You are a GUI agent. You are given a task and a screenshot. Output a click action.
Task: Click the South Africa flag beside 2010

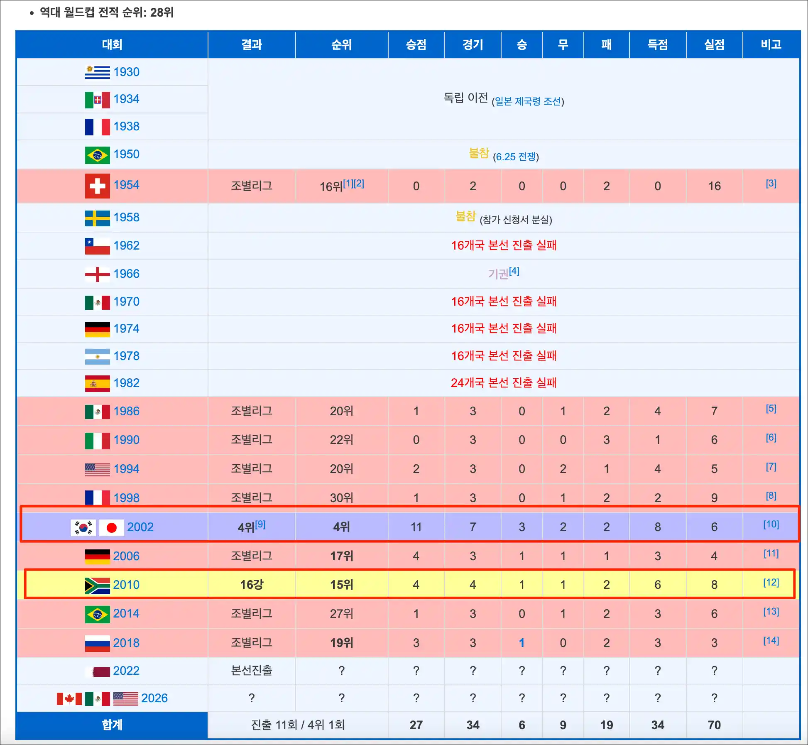pyautogui.click(x=97, y=586)
